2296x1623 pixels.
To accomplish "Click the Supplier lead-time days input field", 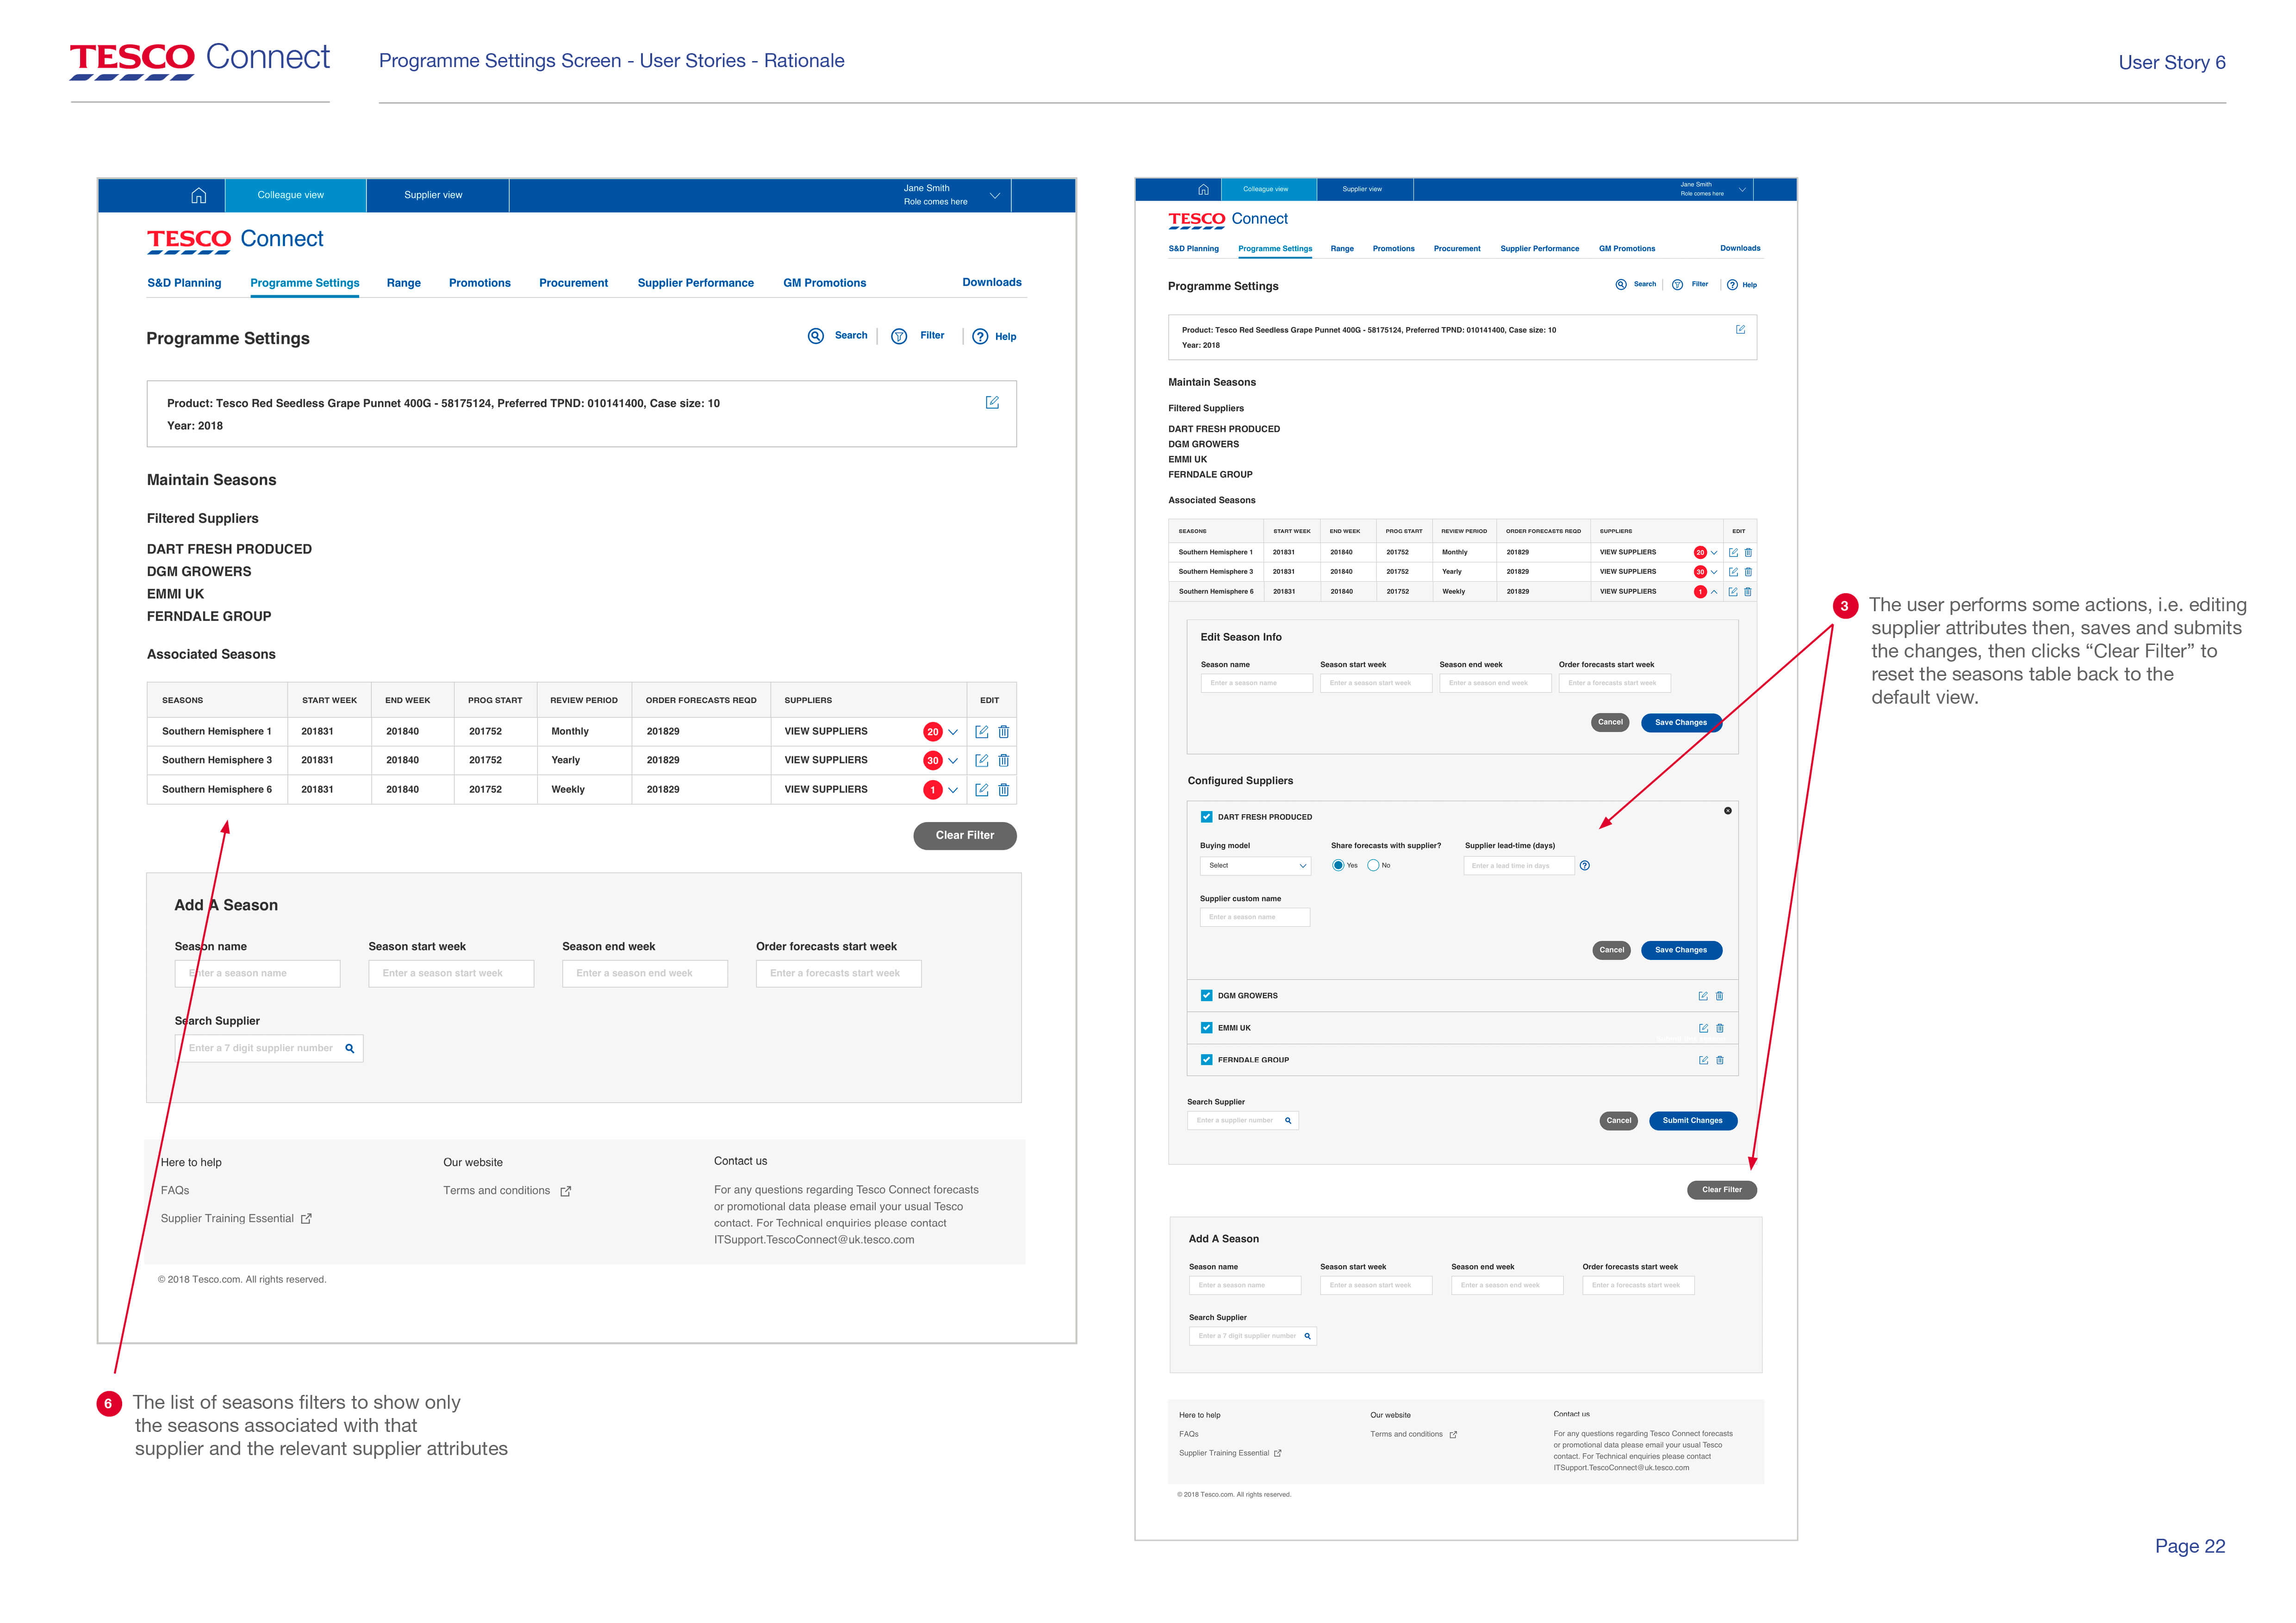I will tap(1518, 866).
